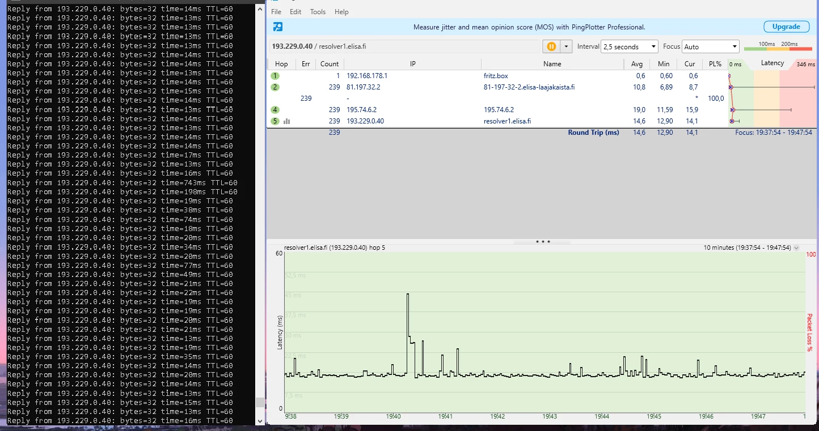Screen dimensions: 819x431
Task: Click the three-dot splitter handle above the graph
Action: [543, 242]
